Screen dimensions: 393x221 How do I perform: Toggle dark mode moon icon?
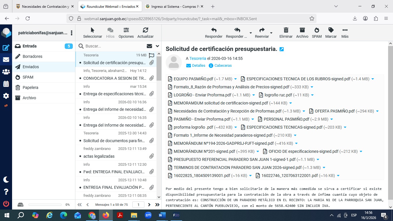point(6,180)
